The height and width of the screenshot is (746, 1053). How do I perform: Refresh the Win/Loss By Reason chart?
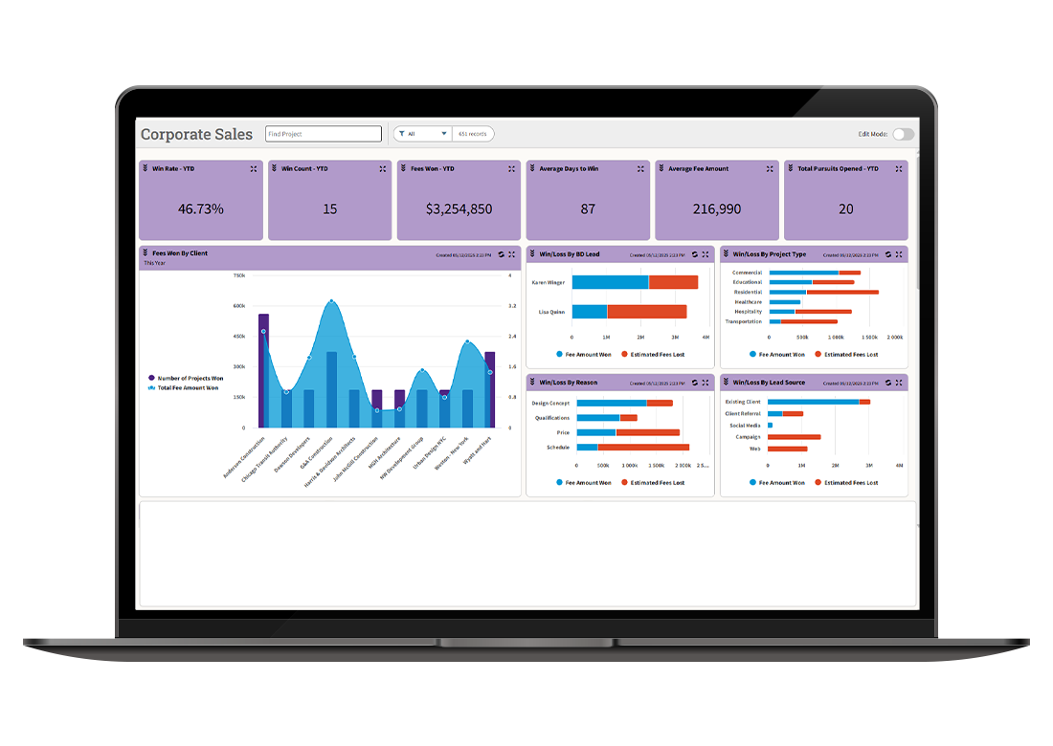(x=694, y=383)
